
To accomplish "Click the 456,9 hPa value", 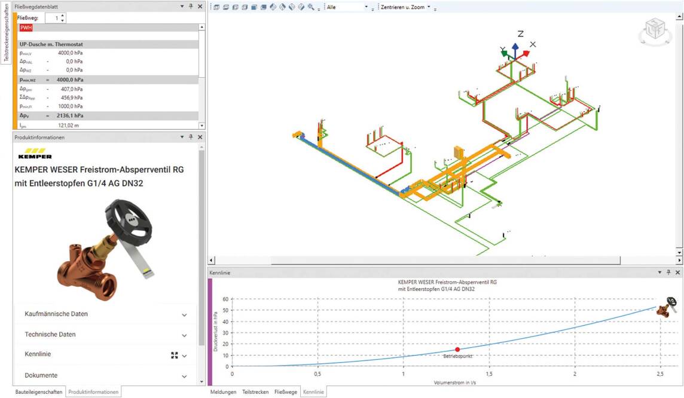I will [x=72, y=97].
